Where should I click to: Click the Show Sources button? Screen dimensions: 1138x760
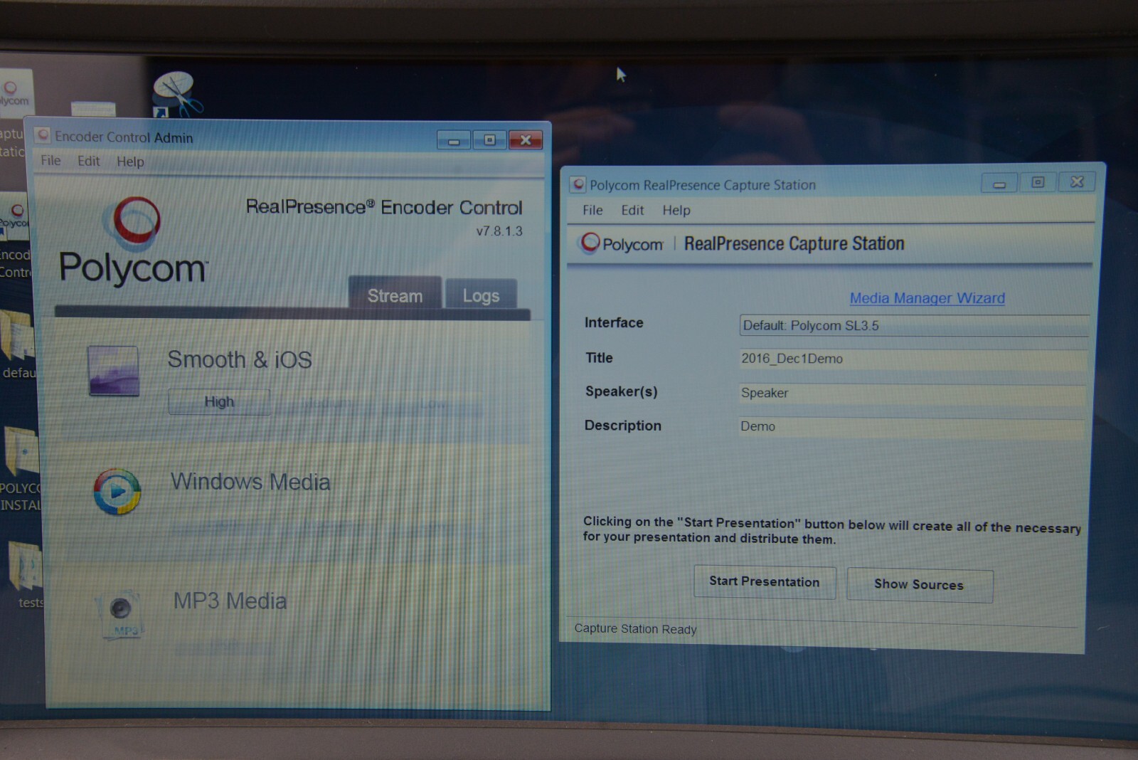919,585
